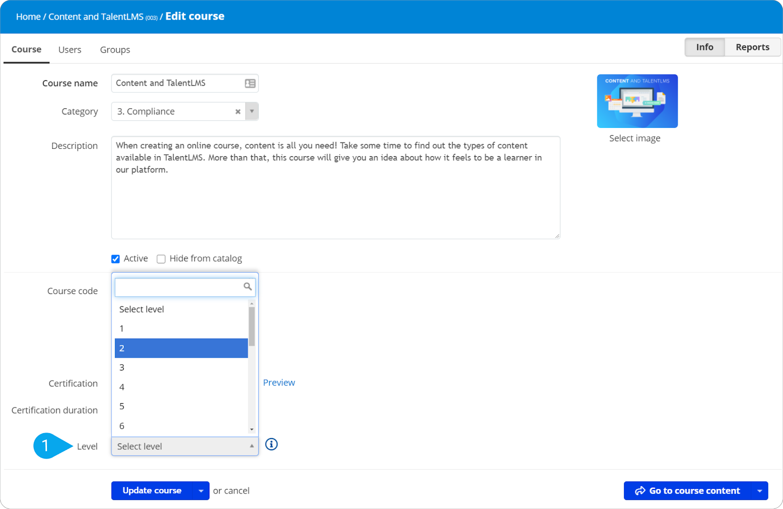
Task: Click the magnifier icon in the level search box
Action: tap(248, 286)
